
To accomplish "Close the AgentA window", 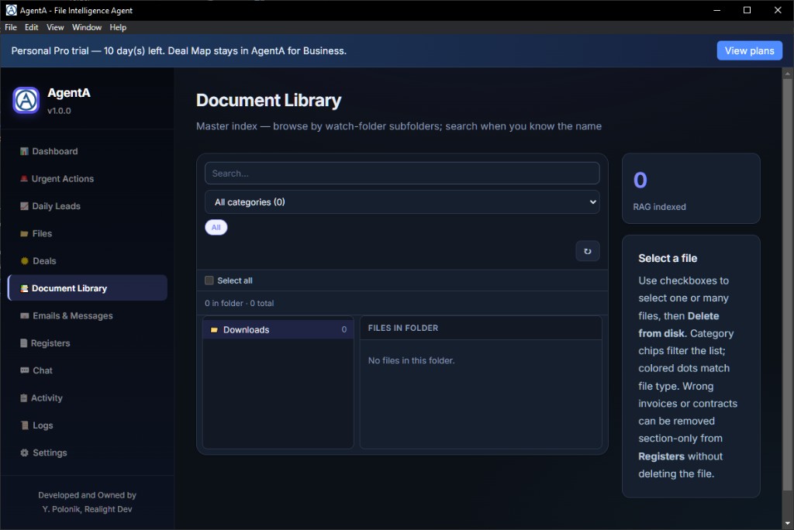I will coord(778,10).
